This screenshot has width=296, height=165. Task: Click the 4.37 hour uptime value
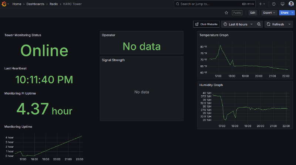click(44, 109)
